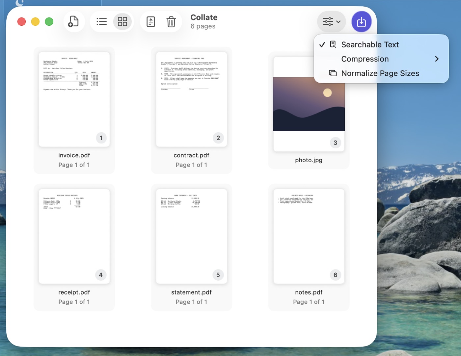The height and width of the screenshot is (356, 461).
Task: Click the 6 pages subtitle
Action: (x=203, y=26)
